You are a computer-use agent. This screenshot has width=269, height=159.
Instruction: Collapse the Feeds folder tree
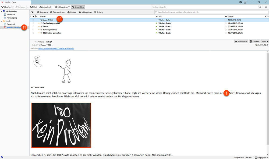coord(1,21)
